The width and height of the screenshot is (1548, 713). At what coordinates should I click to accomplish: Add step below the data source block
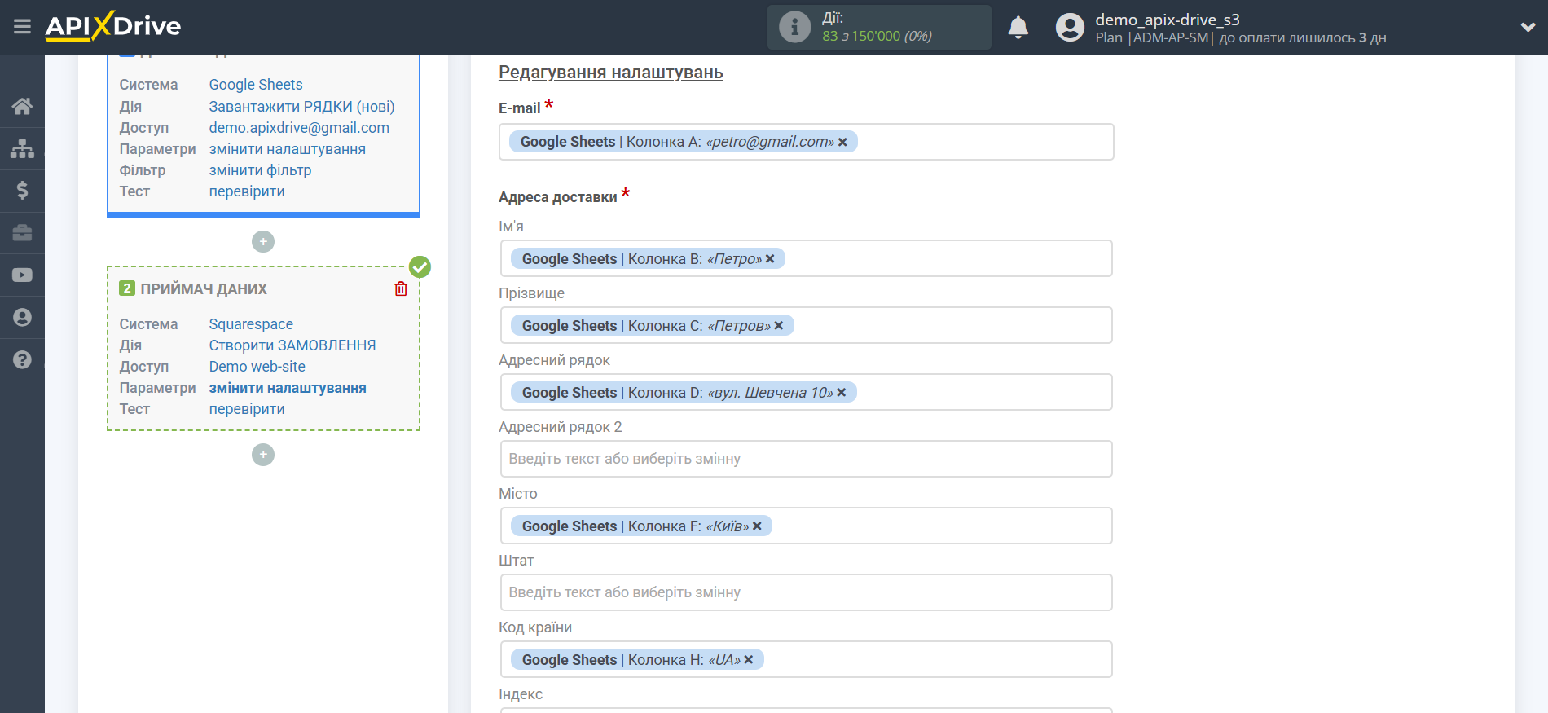tap(263, 242)
